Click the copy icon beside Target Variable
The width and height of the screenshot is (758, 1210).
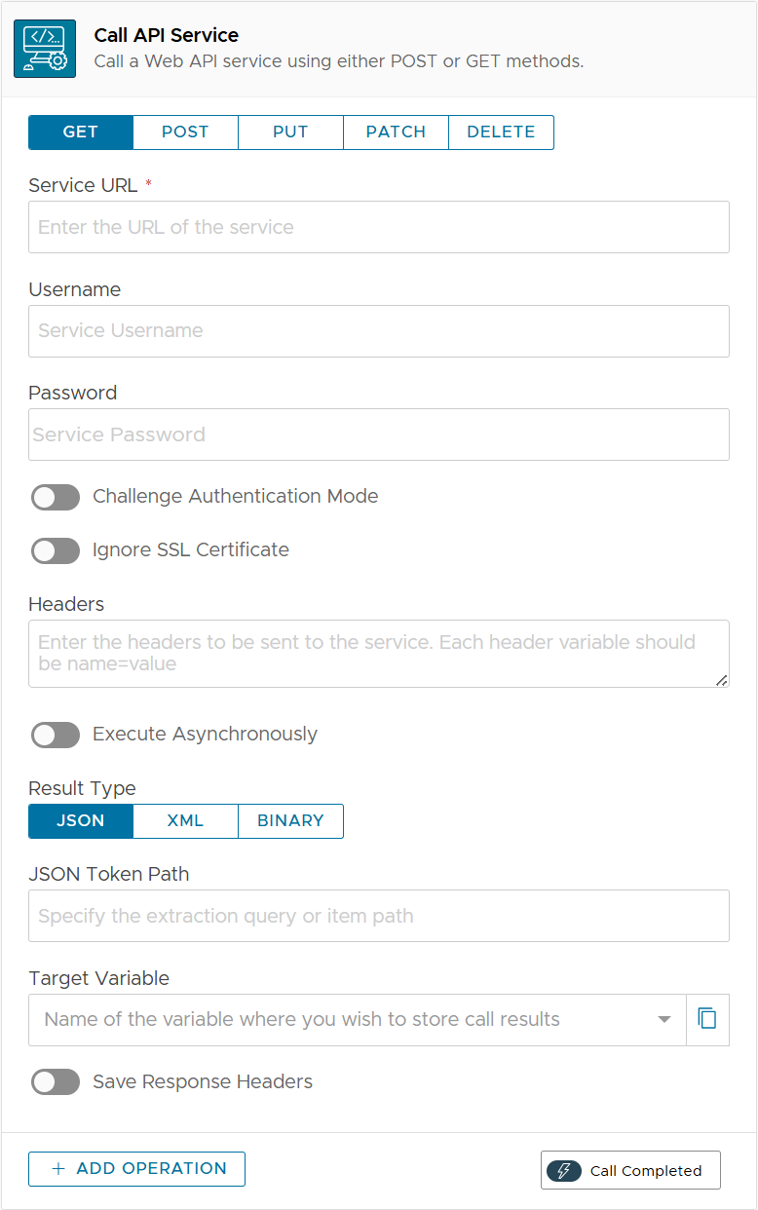click(707, 1019)
